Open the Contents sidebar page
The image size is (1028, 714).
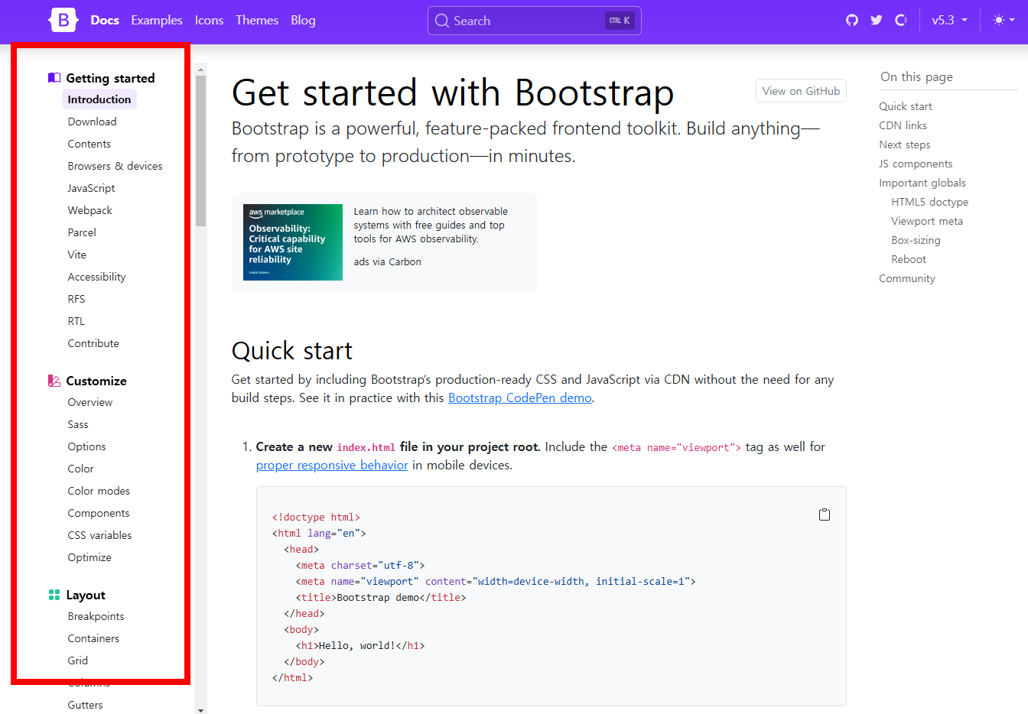pos(89,144)
